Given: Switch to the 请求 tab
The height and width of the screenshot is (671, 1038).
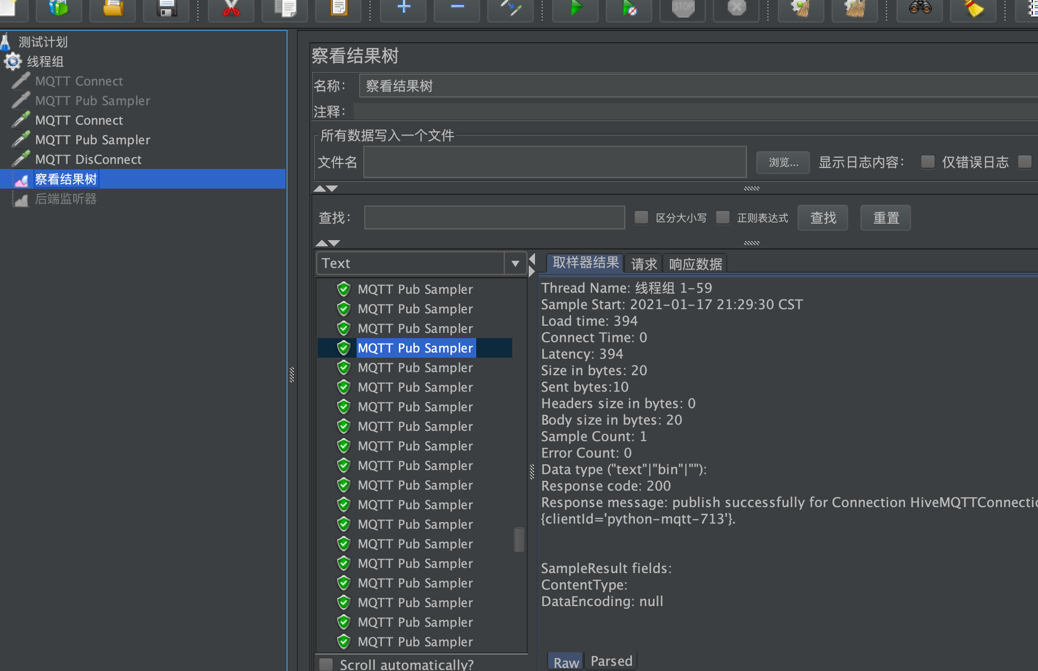Looking at the screenshot, I should click(x=643, y=263).
